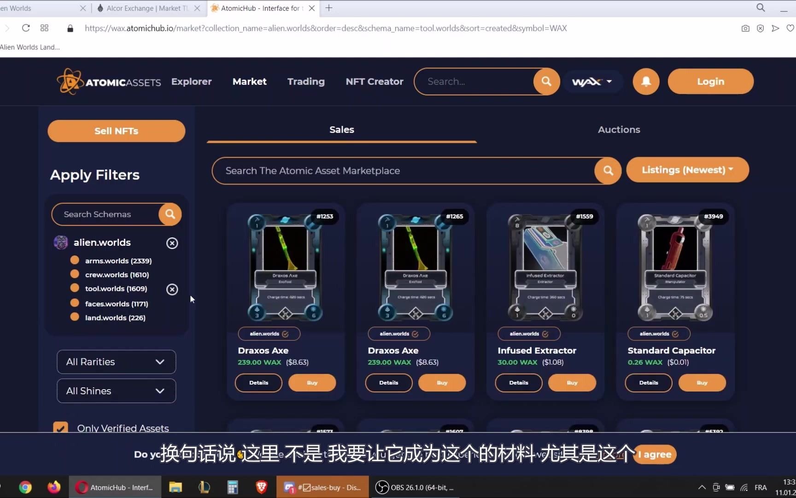Viewport: 796px width, 498px height.
Task: Click the browser address bar URL
Action: click(326, 28)
